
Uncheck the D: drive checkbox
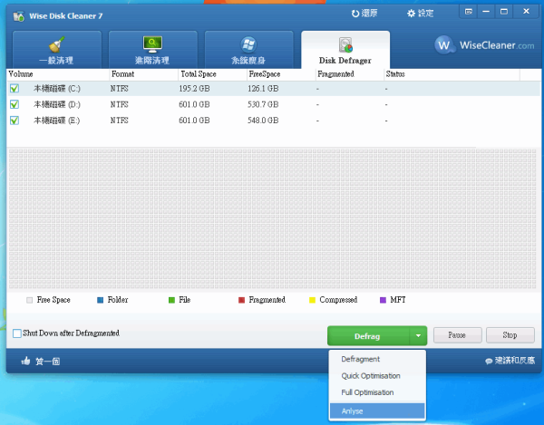point(15,104)
